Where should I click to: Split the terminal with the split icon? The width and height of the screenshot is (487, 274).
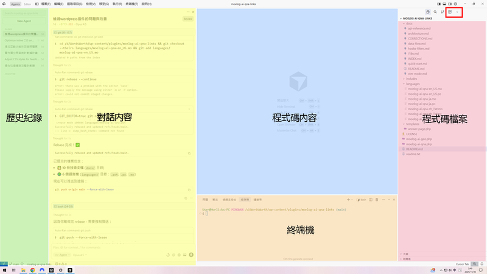(x=371, y=200)
